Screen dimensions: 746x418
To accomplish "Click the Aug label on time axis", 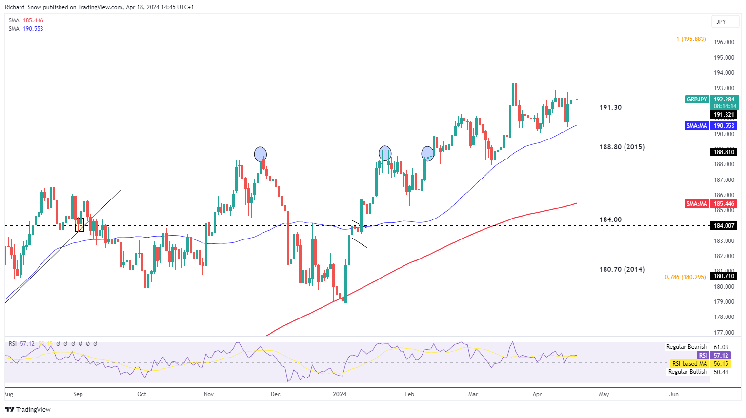I will pos(9,394).
